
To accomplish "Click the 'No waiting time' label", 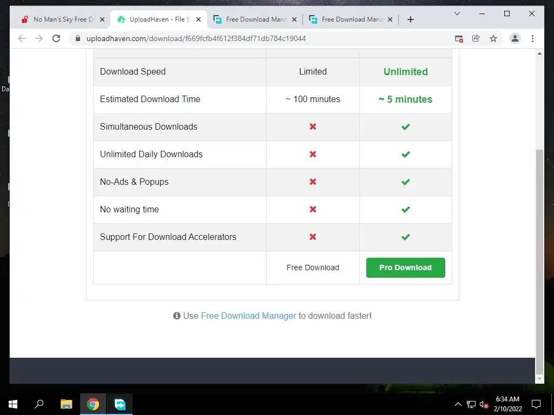I will click(129, 209).
